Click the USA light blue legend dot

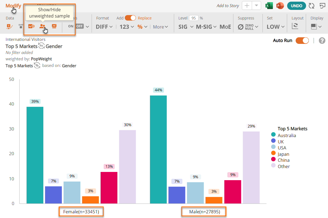[x=273, y=147]
